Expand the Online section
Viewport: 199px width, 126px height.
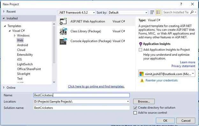pos(4,87)
